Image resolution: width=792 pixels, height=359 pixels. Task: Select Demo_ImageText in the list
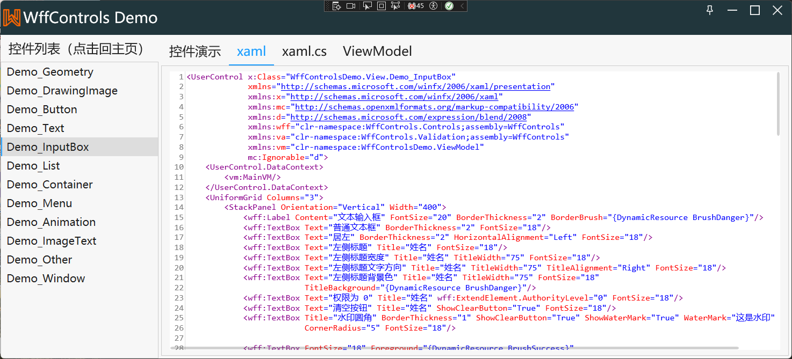tap(80, 241)
